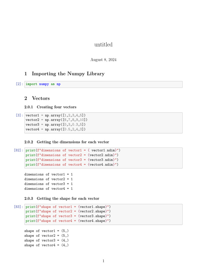207x277 pixels.
Task: Click output "dimensions of vector2 = 1"
Action: coord(49,179)
